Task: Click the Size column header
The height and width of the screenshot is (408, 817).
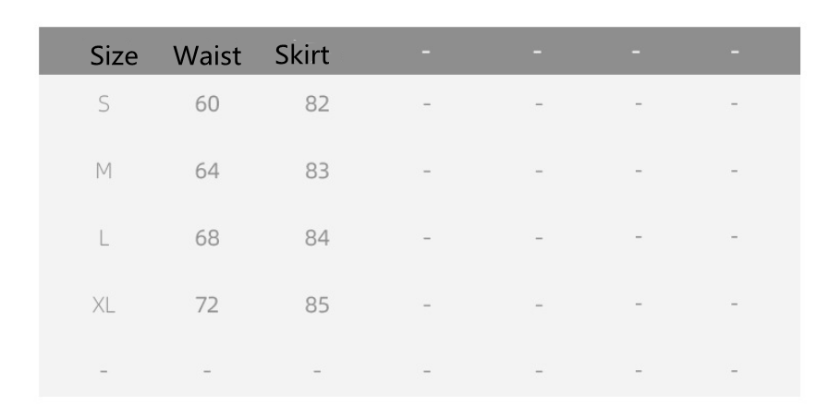Action: [114, 56]
